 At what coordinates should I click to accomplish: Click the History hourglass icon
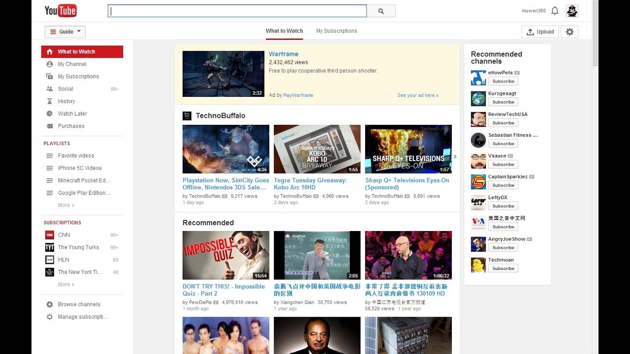(x=49, y=101)
